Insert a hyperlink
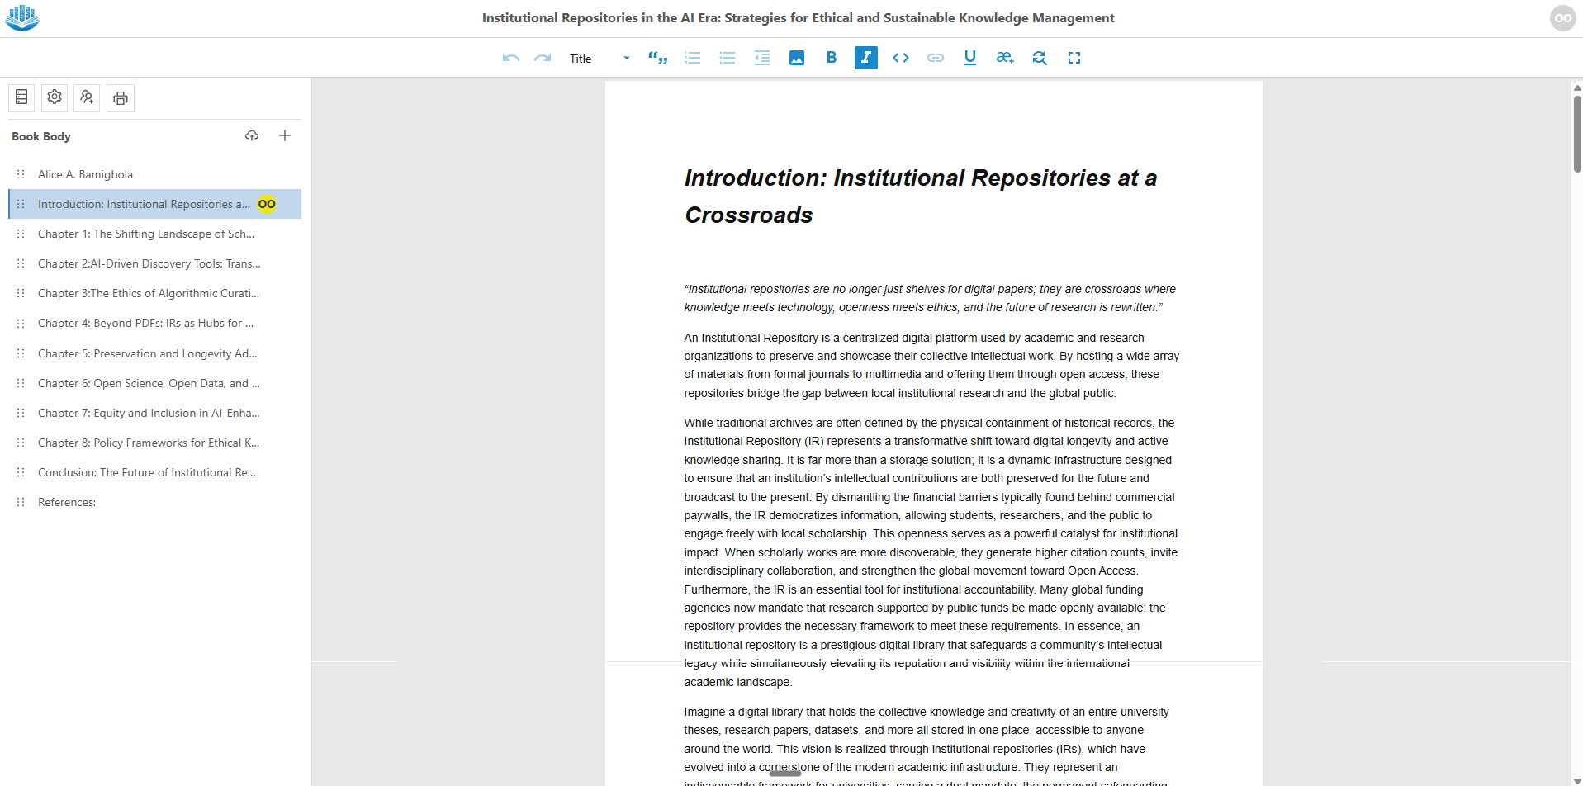This screenshot has width=1583, height=786. [935, 58]
